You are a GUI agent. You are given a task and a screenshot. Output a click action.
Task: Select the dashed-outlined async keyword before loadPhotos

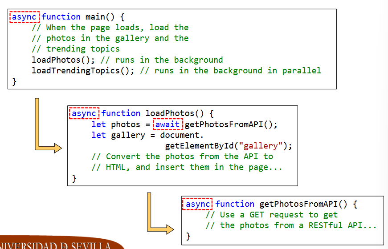click(84, 113)
